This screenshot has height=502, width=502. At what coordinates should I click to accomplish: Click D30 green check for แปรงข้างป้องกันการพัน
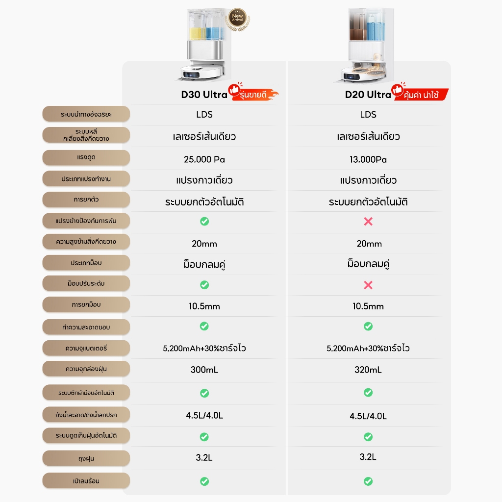tap(204, 221)
